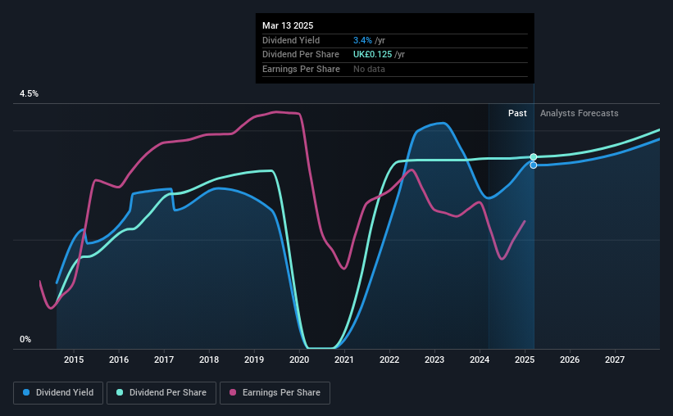Click the 2025 x-axis label
The image size is (673, 416).
(525, 359)
